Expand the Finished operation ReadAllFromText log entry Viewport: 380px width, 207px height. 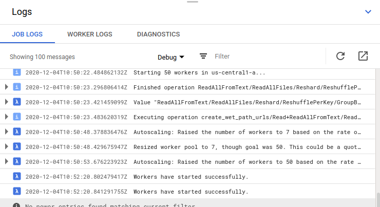[7, 87]
